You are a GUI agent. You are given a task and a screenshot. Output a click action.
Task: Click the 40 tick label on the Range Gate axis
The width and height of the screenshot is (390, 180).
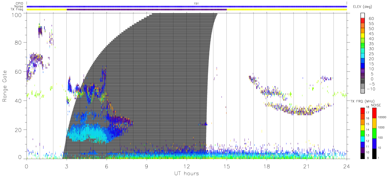pos(18,101)
